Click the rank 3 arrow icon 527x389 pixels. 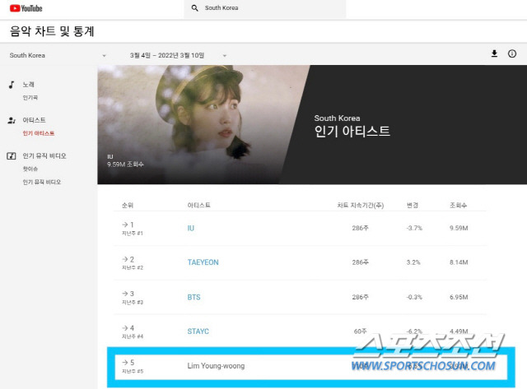[x=125, y=294]
